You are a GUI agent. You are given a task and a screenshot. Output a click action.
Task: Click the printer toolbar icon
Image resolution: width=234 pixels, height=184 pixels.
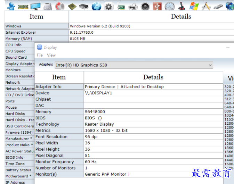(133, 7)
